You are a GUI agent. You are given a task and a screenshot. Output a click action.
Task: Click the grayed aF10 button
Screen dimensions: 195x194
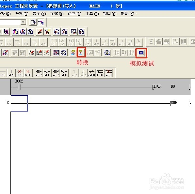pyautogui.click(x=130, y=42)
